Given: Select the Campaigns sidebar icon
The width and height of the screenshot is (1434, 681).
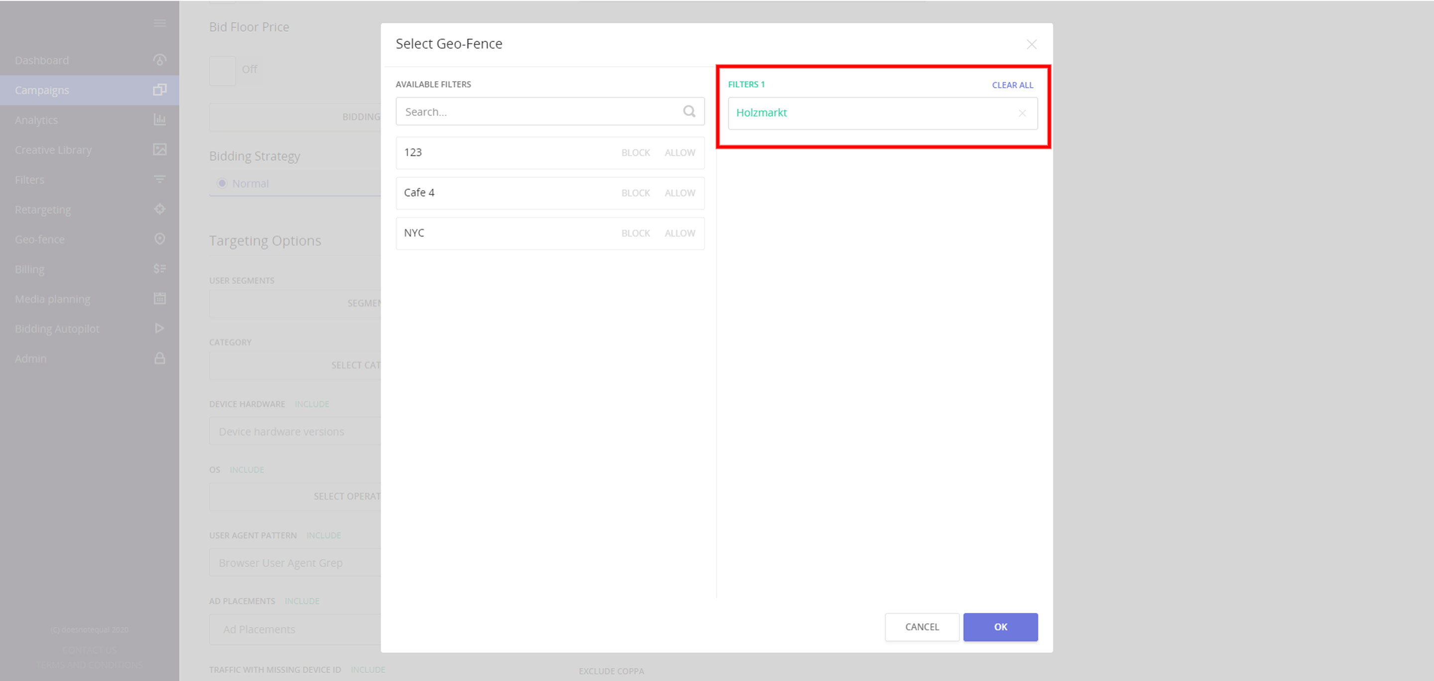Looking at the screenshot, I should pos(160,90).
